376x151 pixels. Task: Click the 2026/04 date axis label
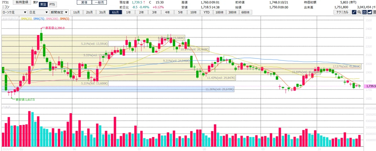pos(7,149)
